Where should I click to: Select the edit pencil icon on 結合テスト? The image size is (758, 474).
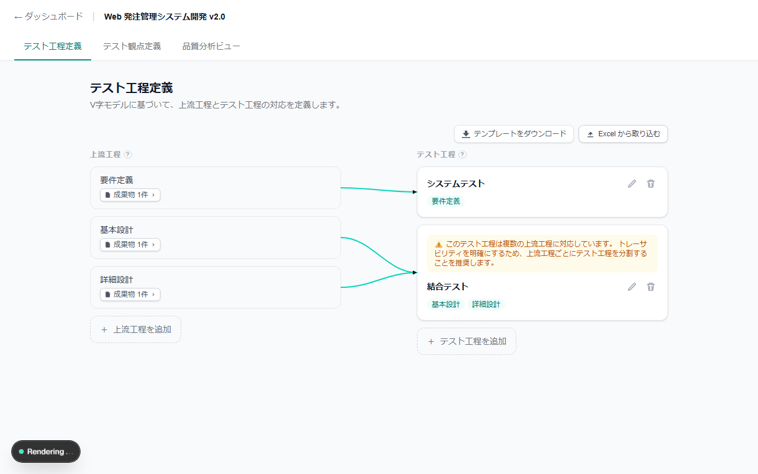tap(632, 287)
